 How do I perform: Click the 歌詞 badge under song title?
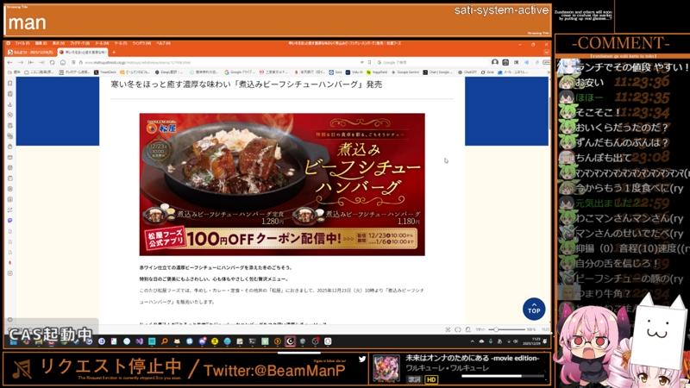click(x=414, y=379)
